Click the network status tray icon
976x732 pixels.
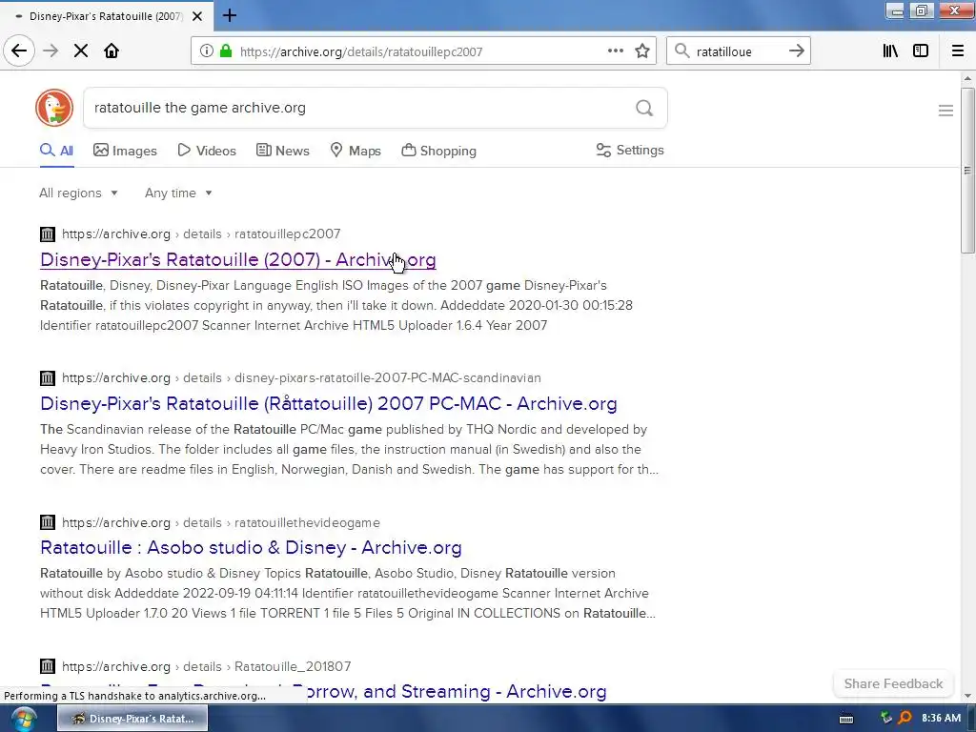coord(885,719)
